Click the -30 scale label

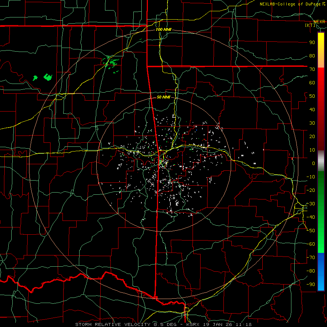point(311,204)
